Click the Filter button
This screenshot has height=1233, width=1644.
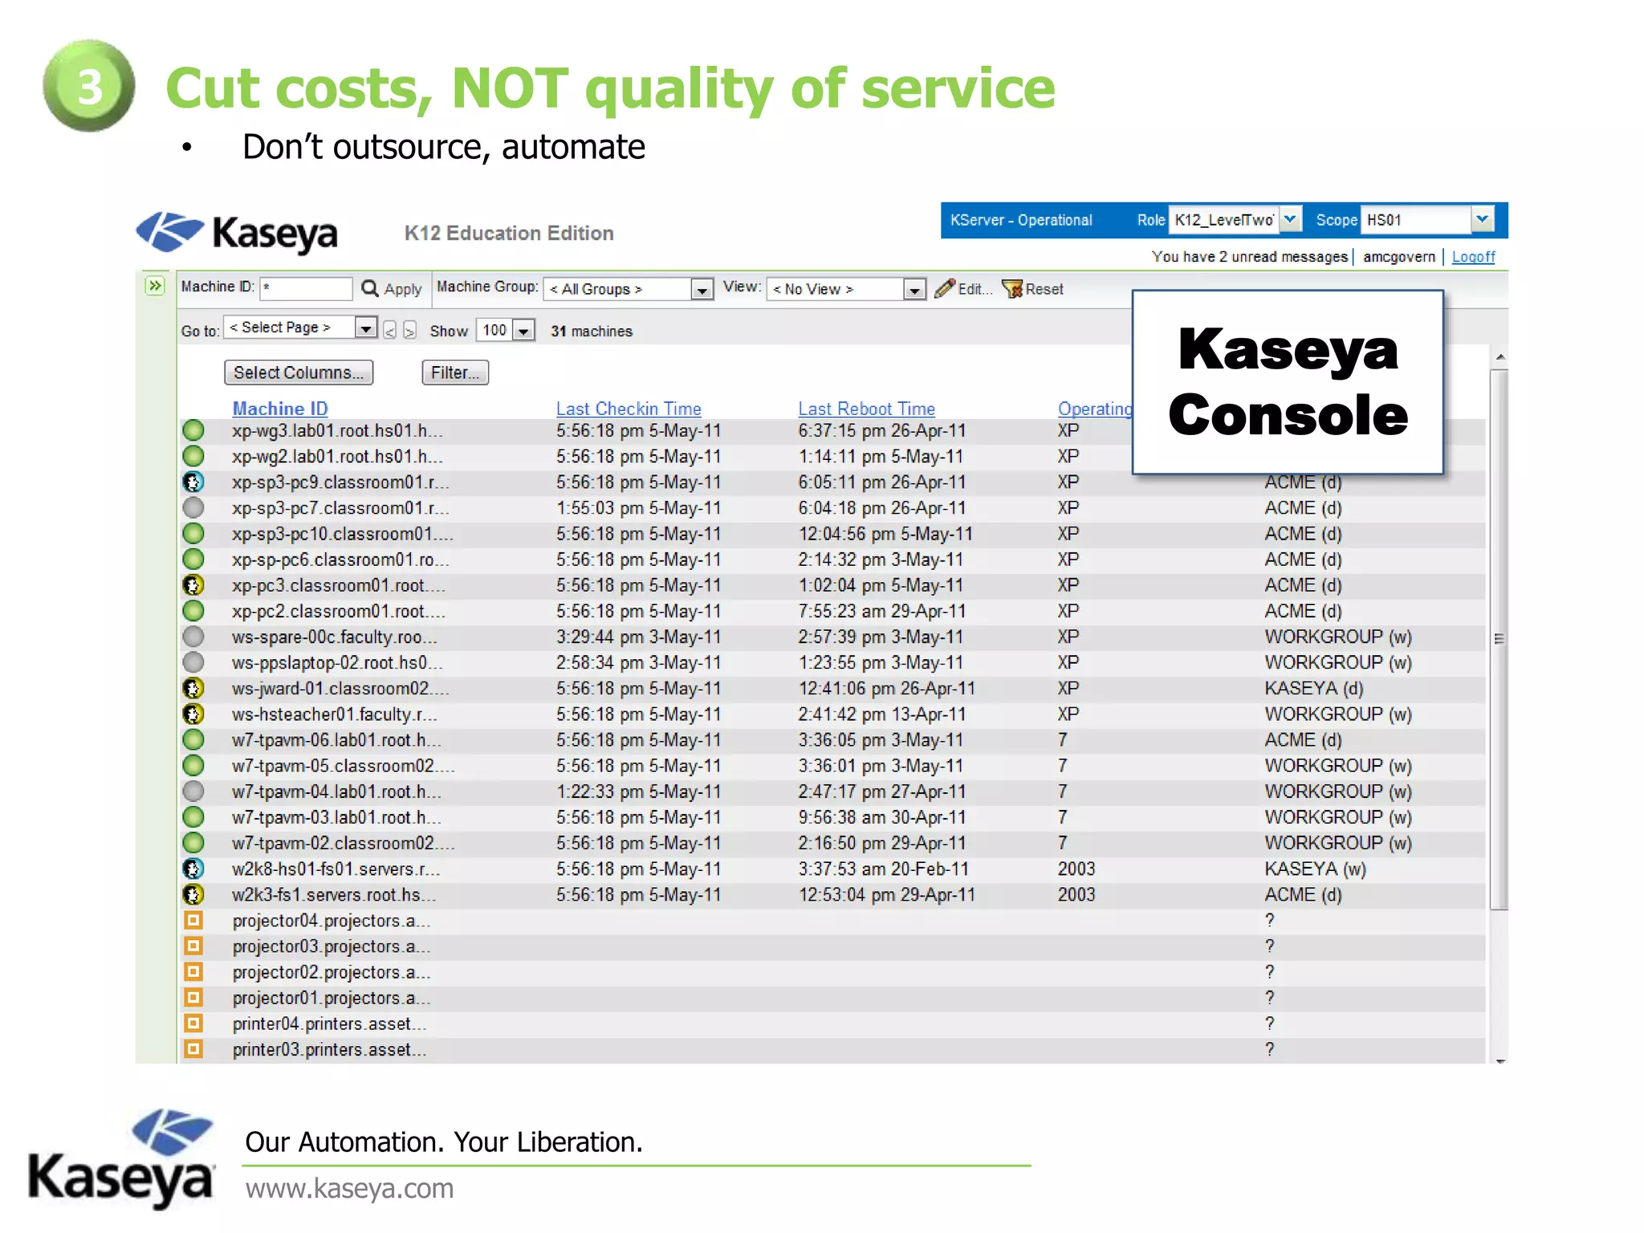coord(455,372)
